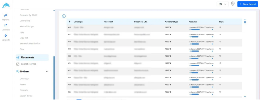
Task: Open the Semantic Distribution report
Action: [30, 43]
